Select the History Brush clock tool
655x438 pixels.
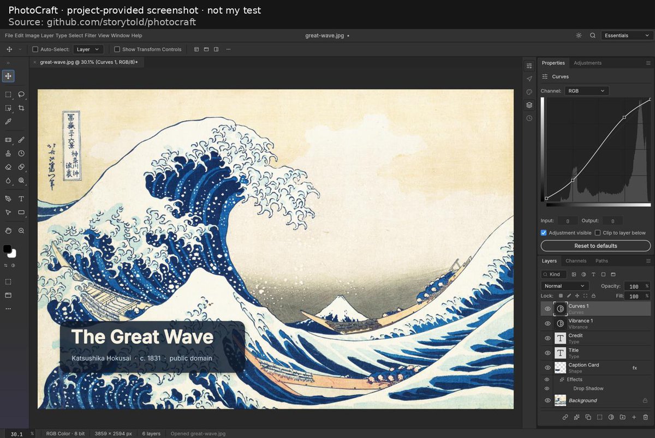(x=21, y=153)
